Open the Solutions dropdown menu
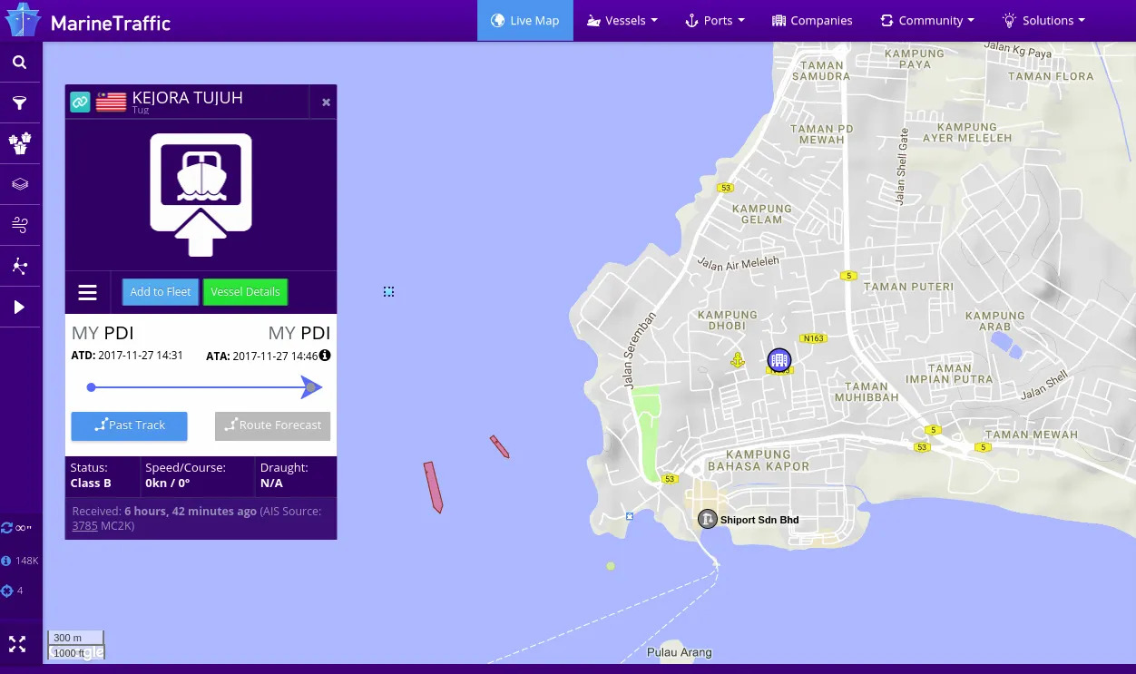Viewport: 1136px width, 674px height. 1043,20
